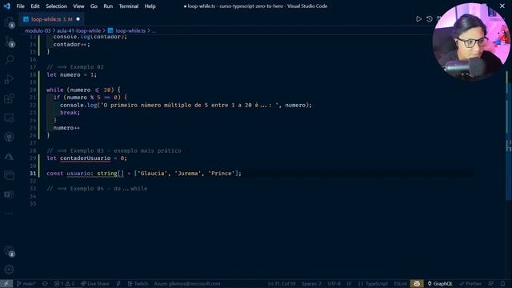Screen dimensions: 512x288
Task: Click the Exemplo 04 do...while comment
Action: coord(97,189)
